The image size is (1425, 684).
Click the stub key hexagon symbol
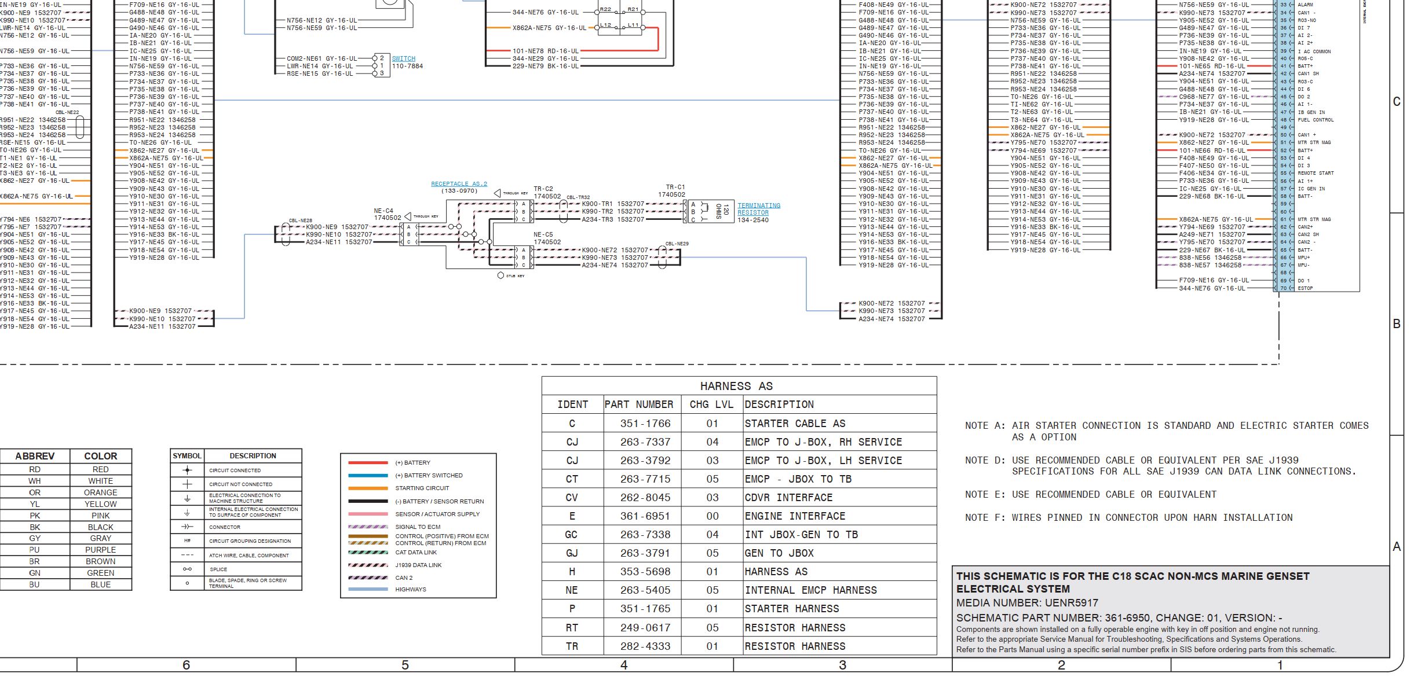click(x=500, y=275)
